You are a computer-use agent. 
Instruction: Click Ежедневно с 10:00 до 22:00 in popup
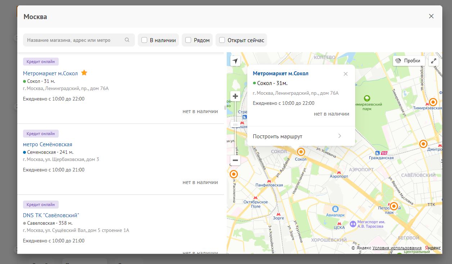click(284, 103)
